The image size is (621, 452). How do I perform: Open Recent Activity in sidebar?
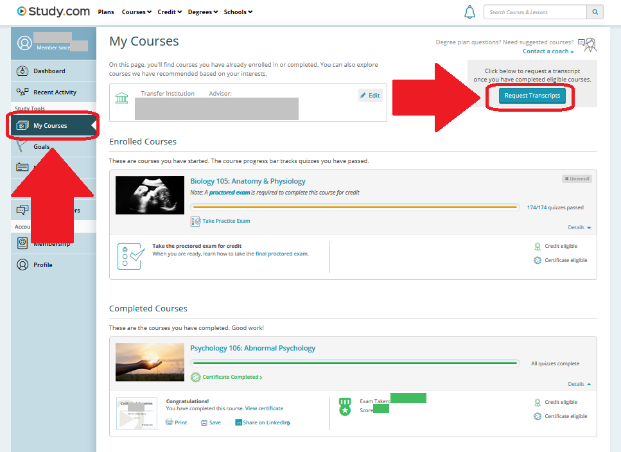(x=55, y=92)
